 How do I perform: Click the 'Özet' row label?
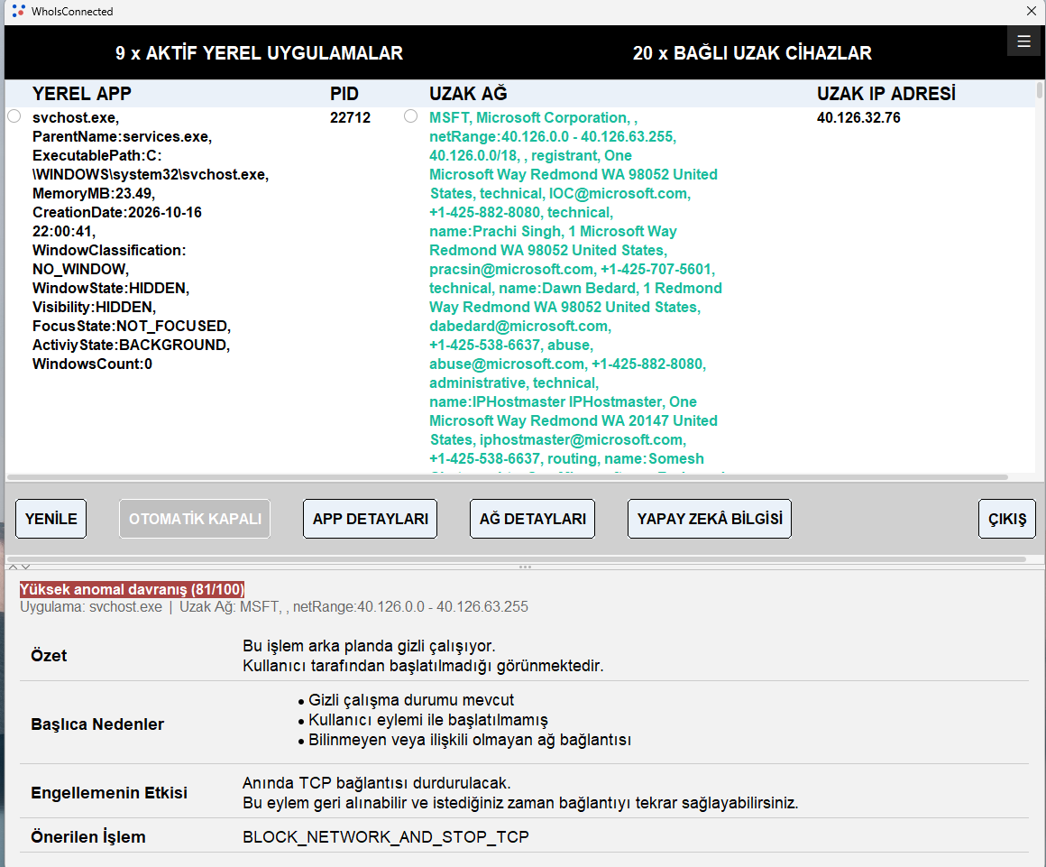pyautogui.click(x=49, y=655)
